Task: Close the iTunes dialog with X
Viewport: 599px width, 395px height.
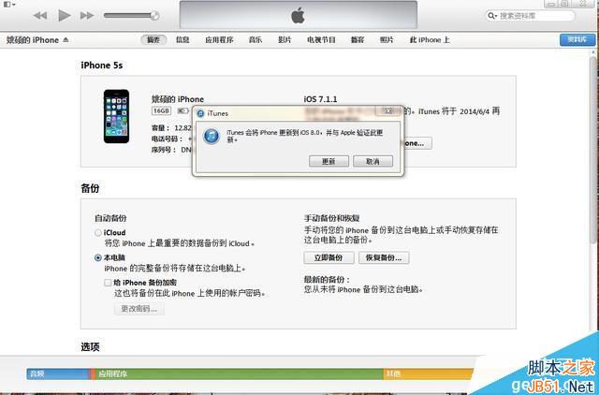Action: click(x=388, y=110)
